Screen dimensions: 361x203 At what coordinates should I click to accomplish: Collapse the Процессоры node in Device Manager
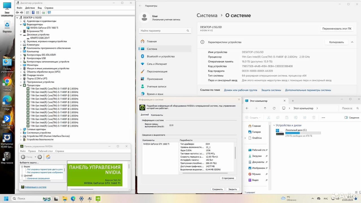pyautogui.click(x=21, y=85)
